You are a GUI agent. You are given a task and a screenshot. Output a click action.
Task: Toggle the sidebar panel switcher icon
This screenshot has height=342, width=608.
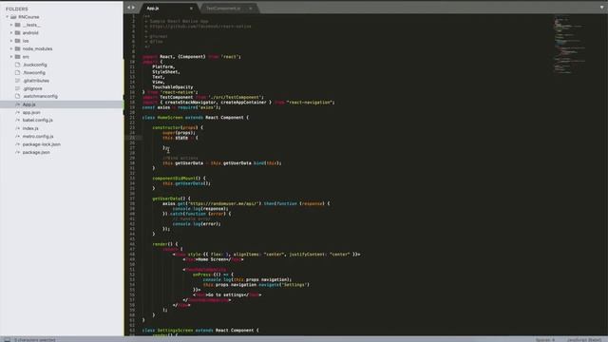(7, 339)
